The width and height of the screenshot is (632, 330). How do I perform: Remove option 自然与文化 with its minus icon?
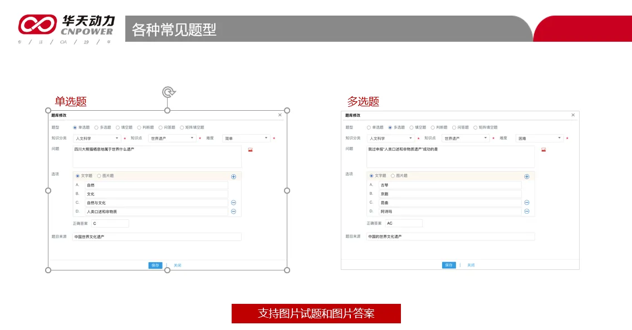233,203
